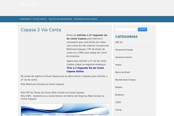Open the Cemig category
The width and height of the screenshot is (174, 116).
coord(118,110)
